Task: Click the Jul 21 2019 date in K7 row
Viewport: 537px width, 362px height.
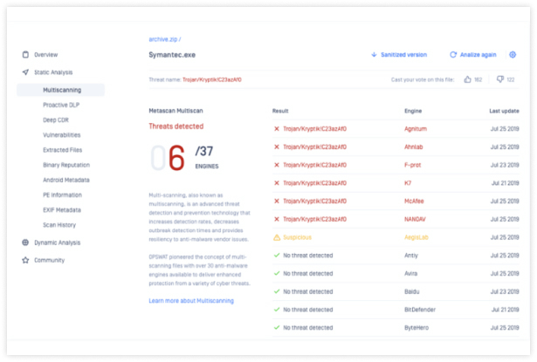Action: [506, 183]
